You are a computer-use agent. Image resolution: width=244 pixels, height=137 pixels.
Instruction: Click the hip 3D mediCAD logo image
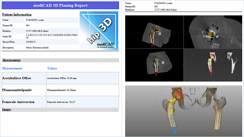point(99,31)
